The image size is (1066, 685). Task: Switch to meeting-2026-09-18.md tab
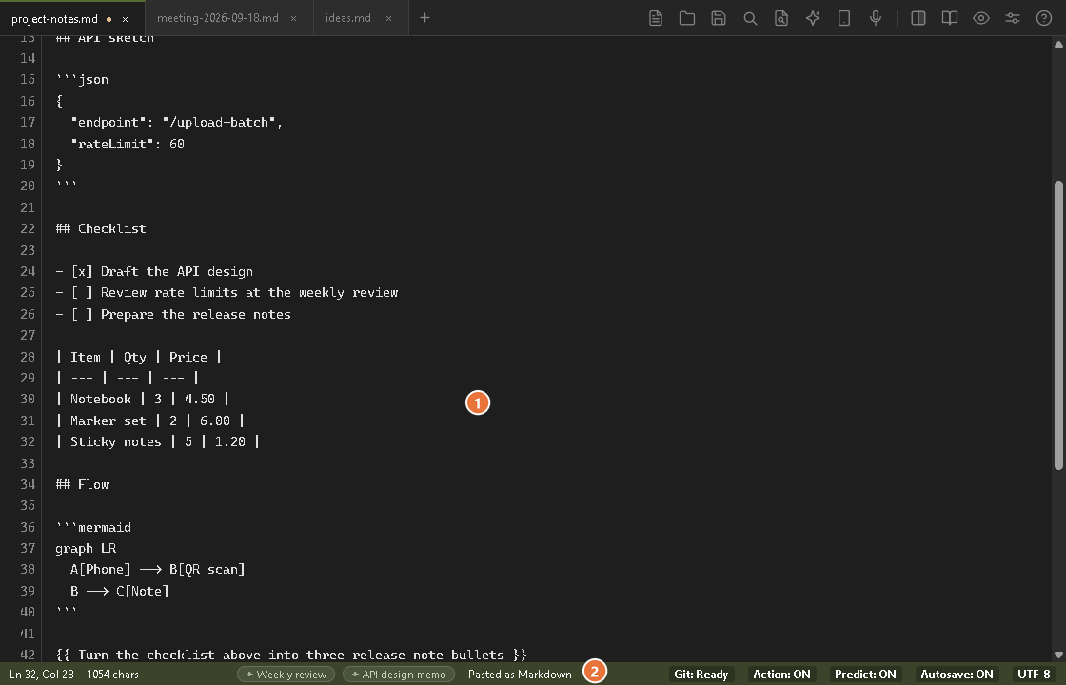[x=218, y=18]
